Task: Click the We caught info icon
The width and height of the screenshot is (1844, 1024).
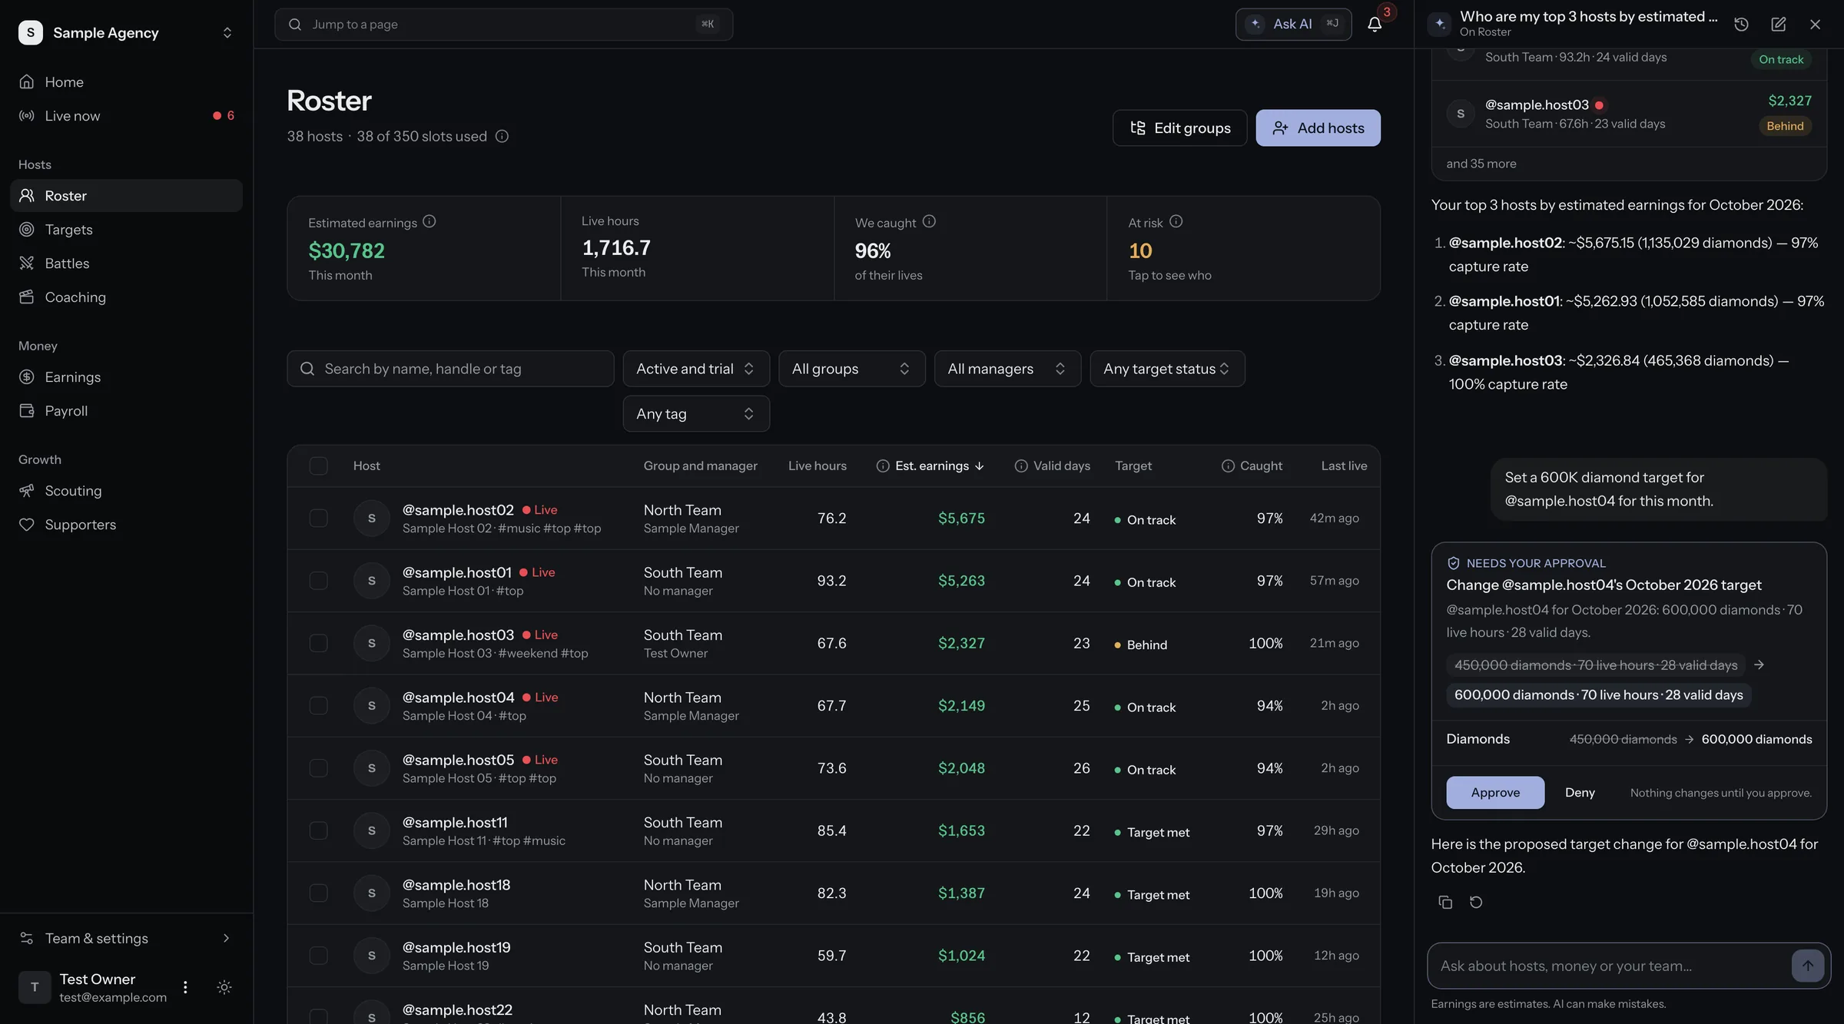Action: click(929, 221)
